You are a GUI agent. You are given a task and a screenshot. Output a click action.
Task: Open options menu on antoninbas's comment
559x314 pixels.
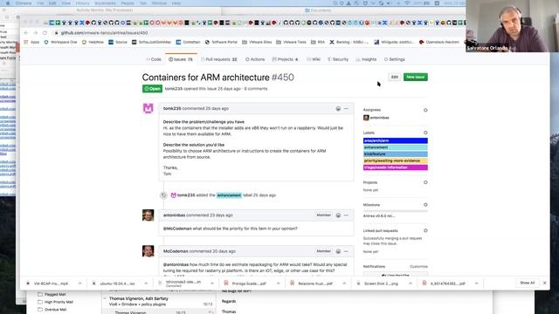[346, 215]
